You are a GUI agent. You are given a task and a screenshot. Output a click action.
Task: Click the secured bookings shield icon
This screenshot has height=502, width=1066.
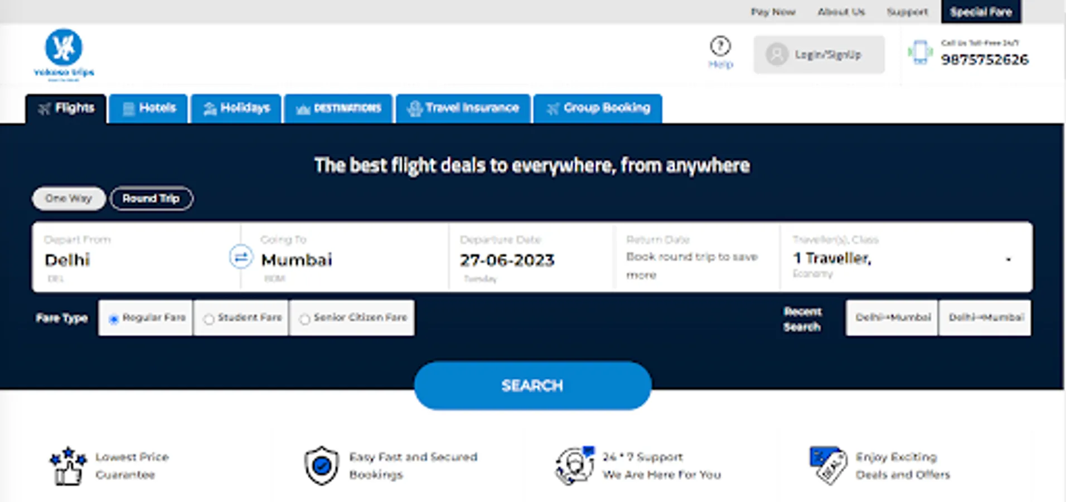322,466
